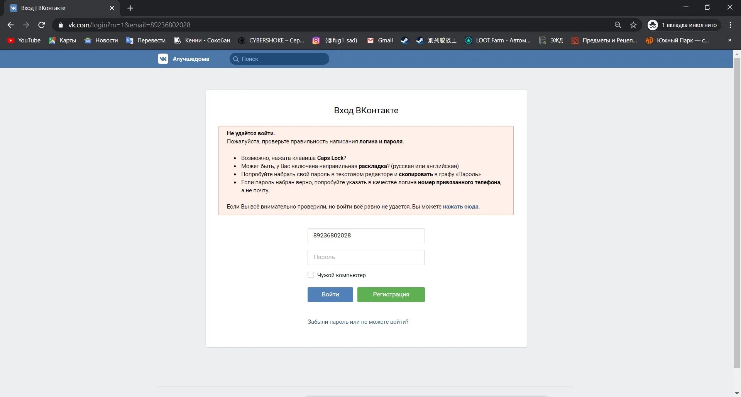The image size is (741, 397).
Task: Click the page vertical scrollbar thumb
Action: point(737,213)
